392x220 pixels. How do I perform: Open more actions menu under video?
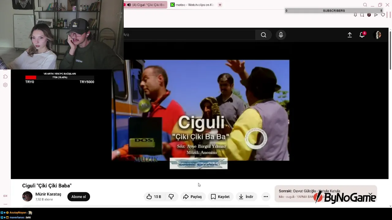[x=266, y=197]
